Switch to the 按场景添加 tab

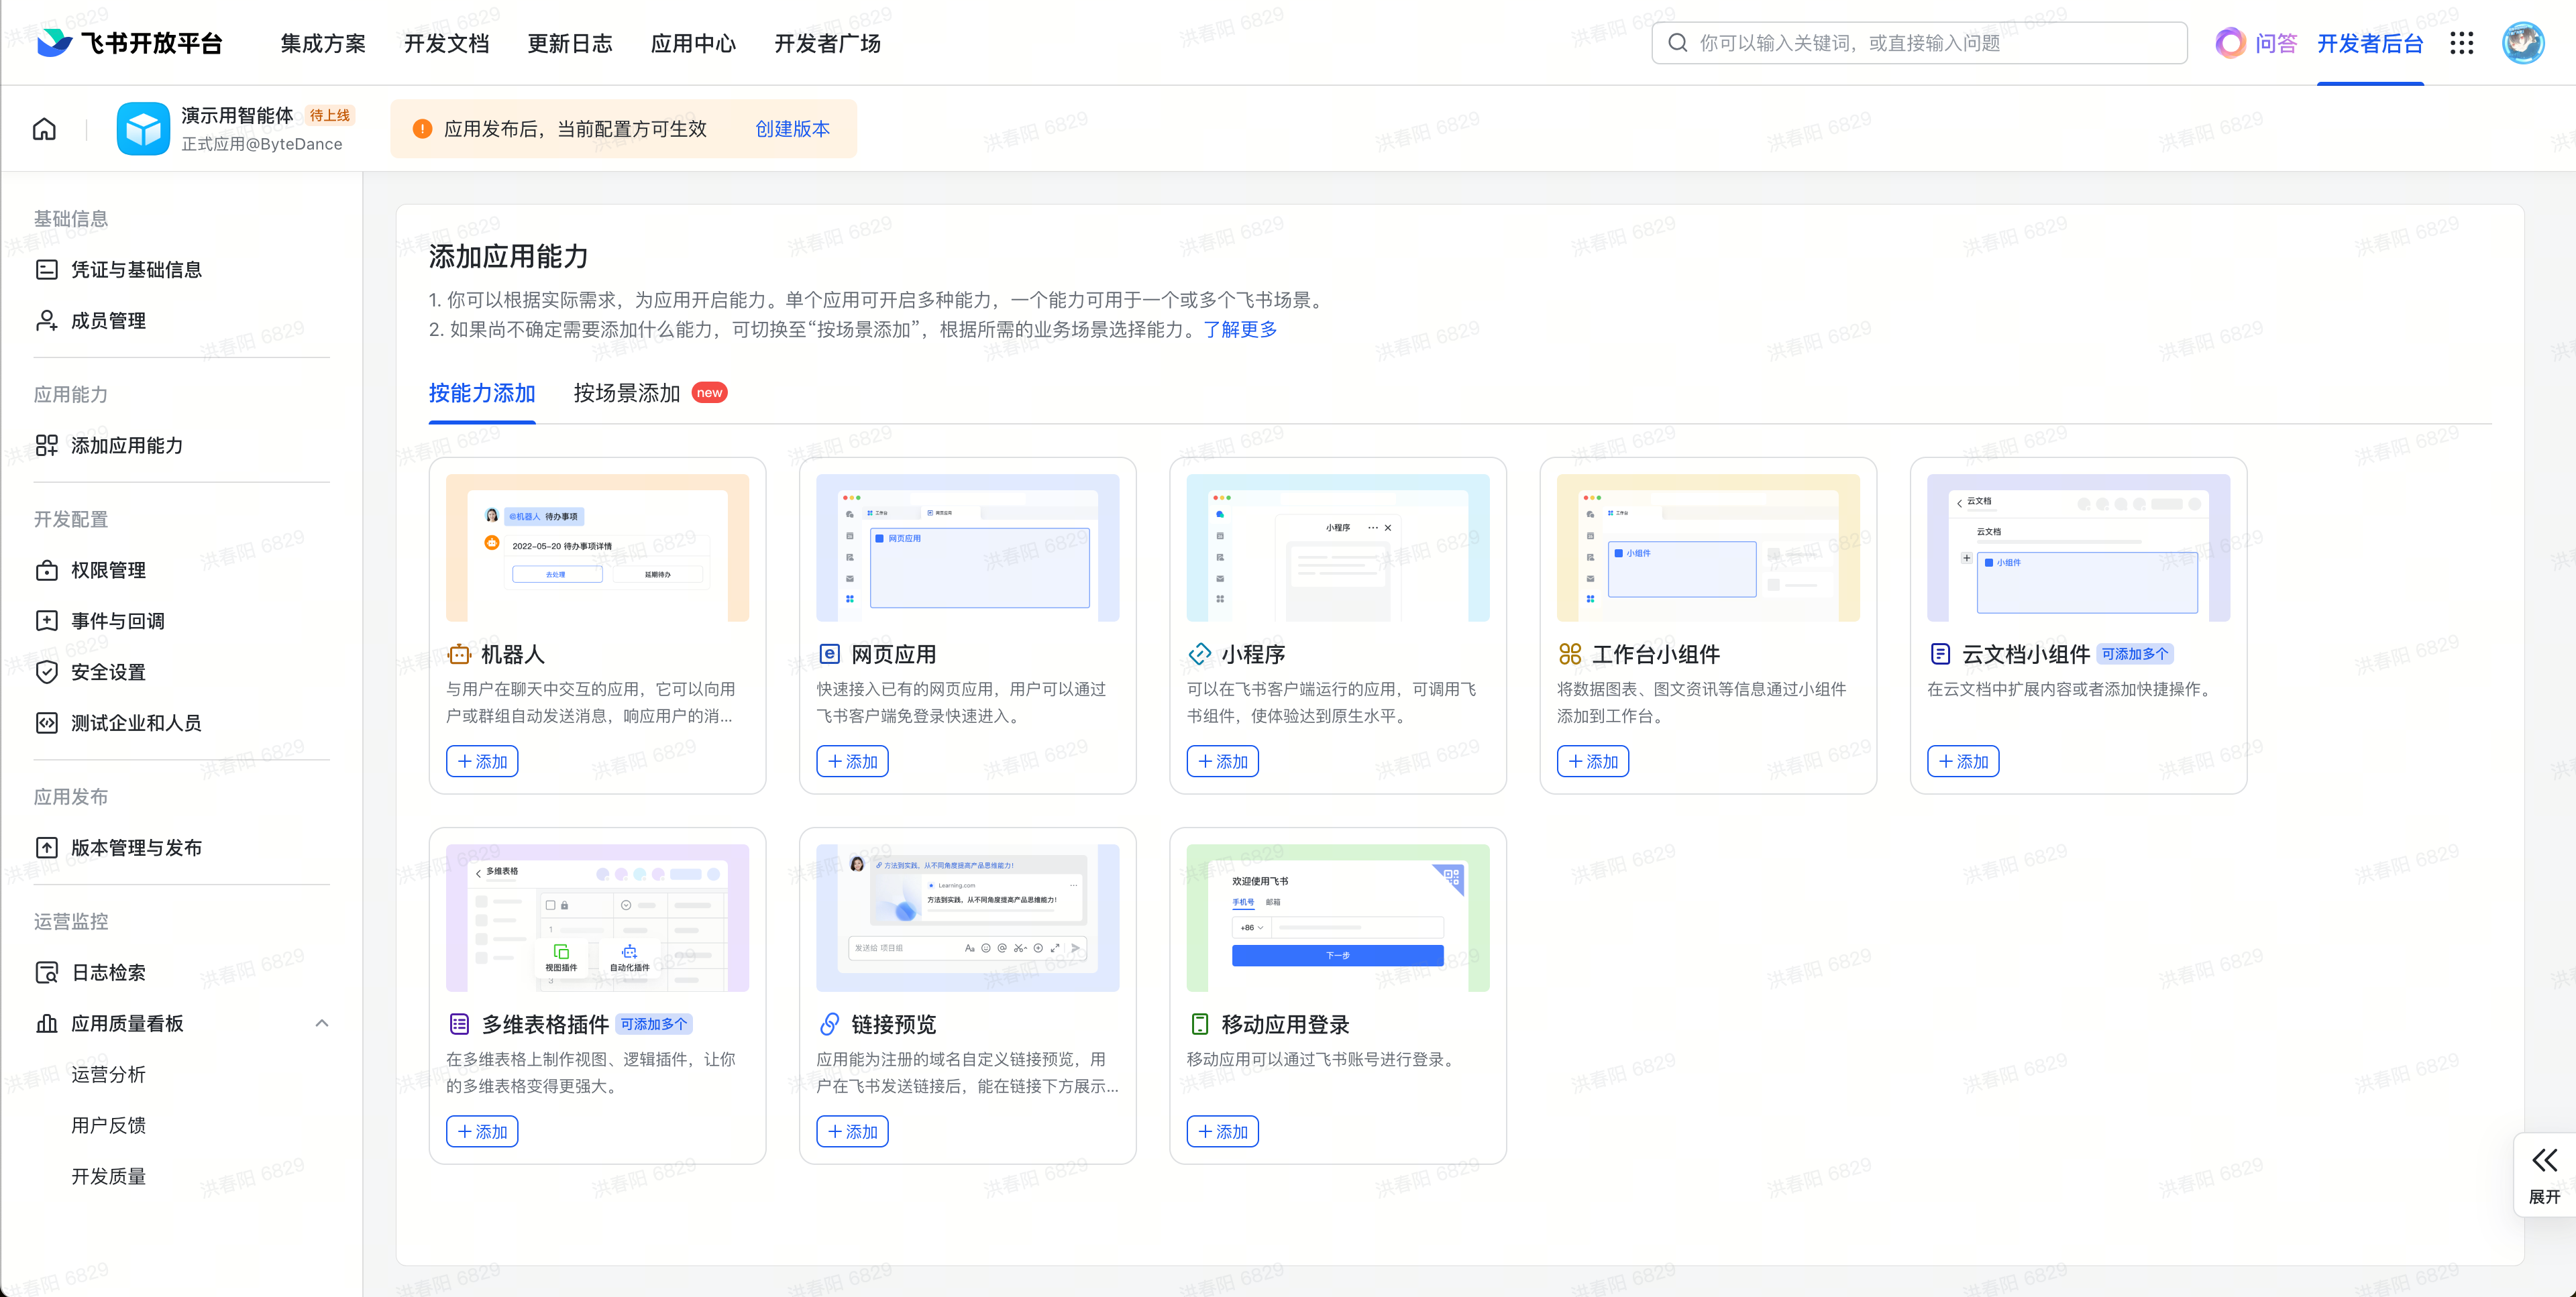coord(627,393)
